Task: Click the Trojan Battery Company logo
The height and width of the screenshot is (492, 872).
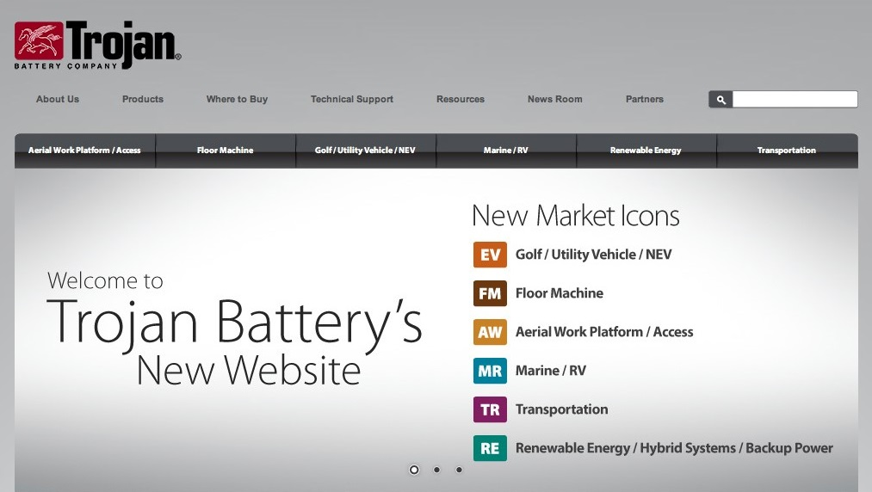Action: (97, 45)
